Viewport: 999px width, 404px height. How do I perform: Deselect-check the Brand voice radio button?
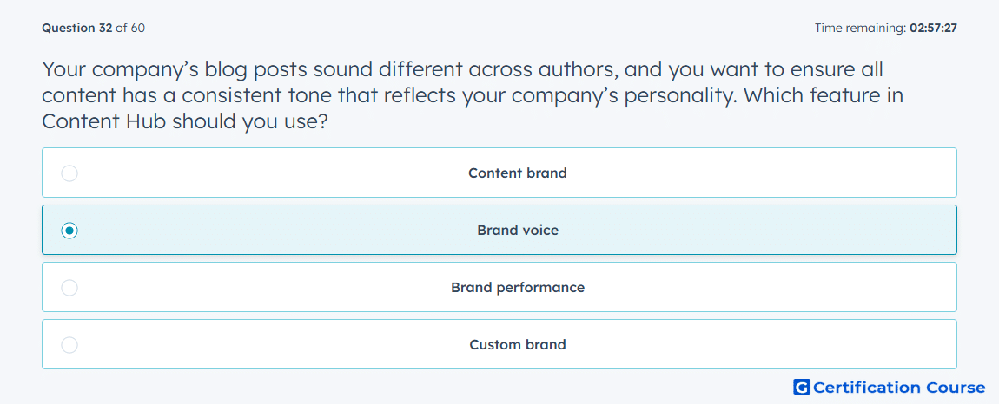69,231
